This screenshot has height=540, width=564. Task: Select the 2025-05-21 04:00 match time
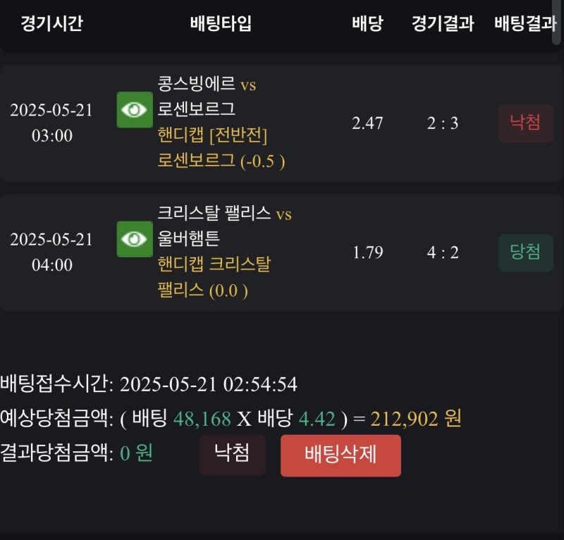click(51, 252)
